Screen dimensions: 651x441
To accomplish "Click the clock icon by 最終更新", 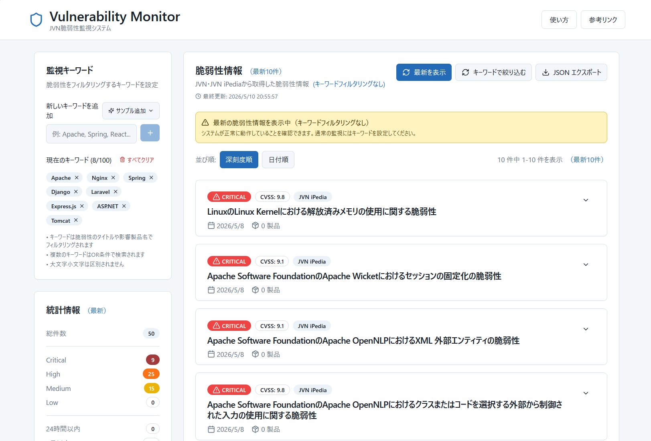I will pos(198,96).
